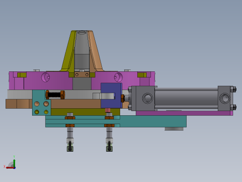
Task: Select the gray pad beneath the teal bracket
Action: [174, 129]
